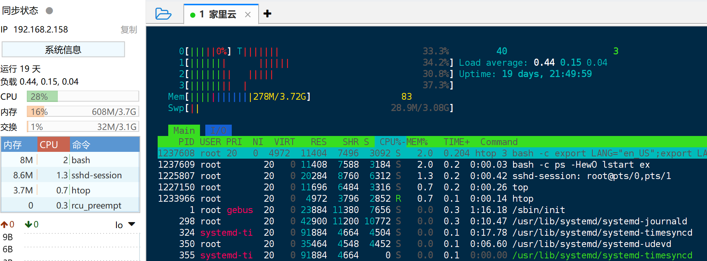707x261 pixels.
Task: Select process 355 systemd-timesyncd row
Action: tap(432, 255)
